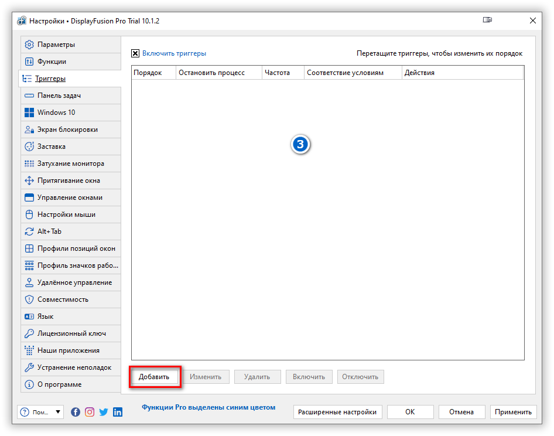Open Расширенные настройки
This screenshot has height=436, width=554.
click(337, 412)
